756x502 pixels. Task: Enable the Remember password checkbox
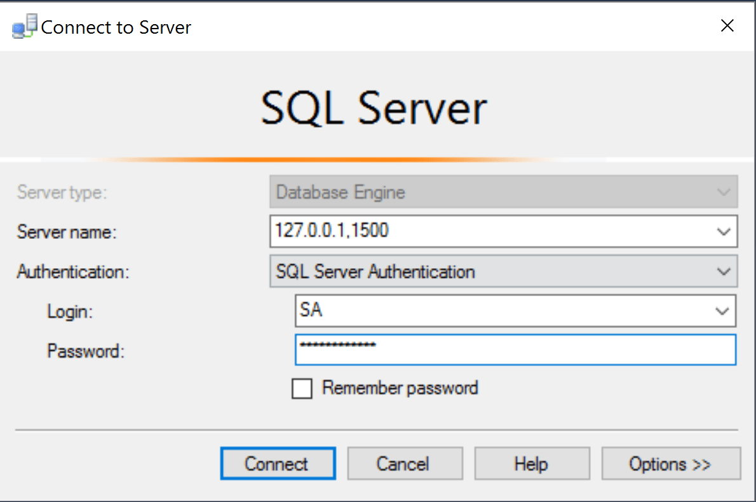point(302,388)
